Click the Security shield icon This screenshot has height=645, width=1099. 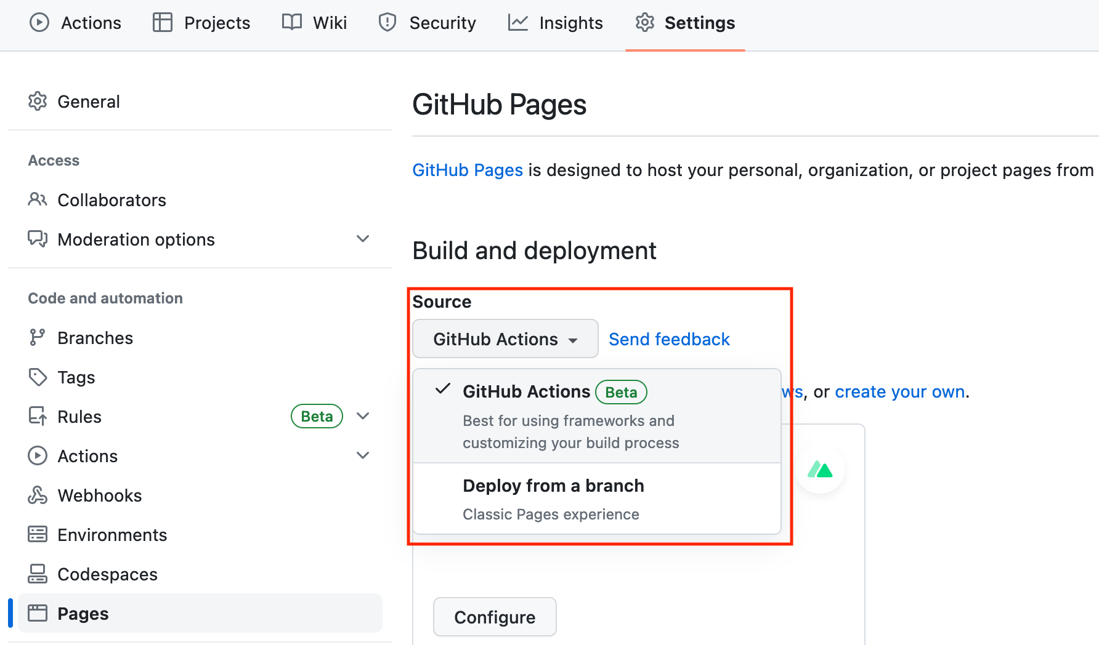coord(387,23)
